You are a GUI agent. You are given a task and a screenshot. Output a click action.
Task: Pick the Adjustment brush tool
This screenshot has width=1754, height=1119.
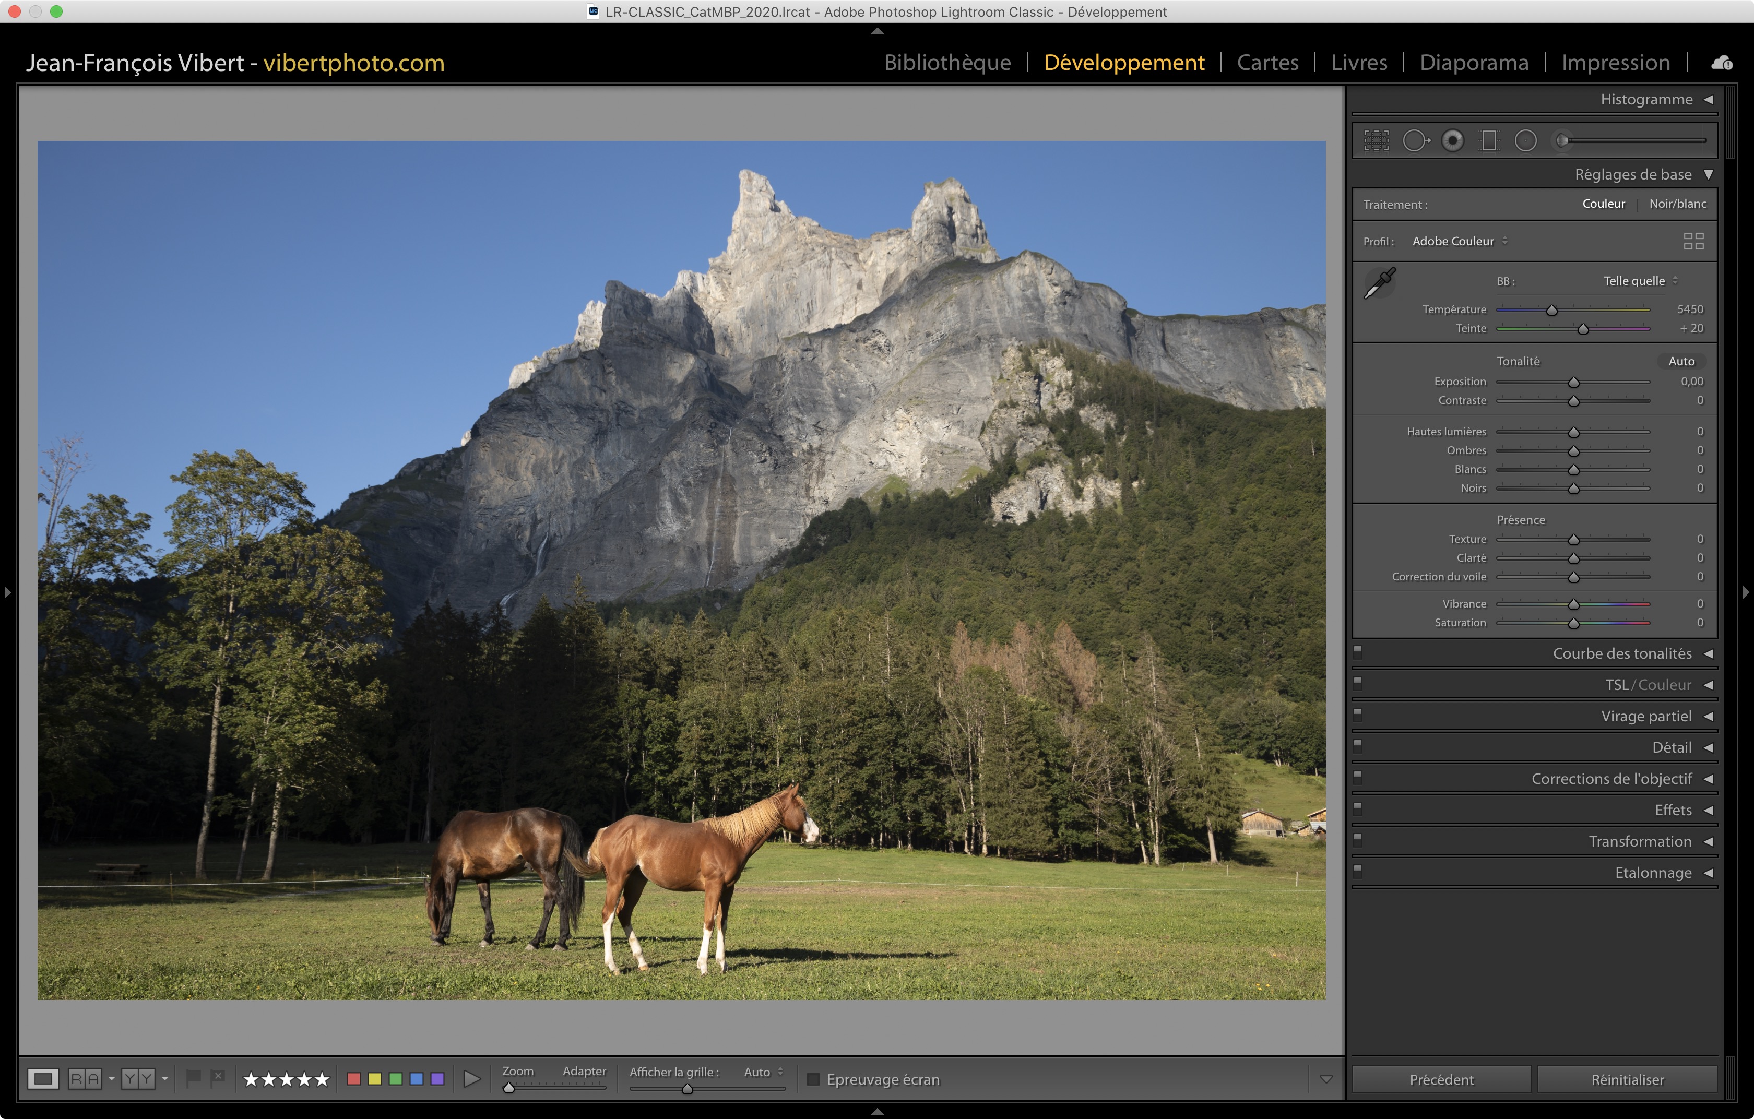[1563, 140]
